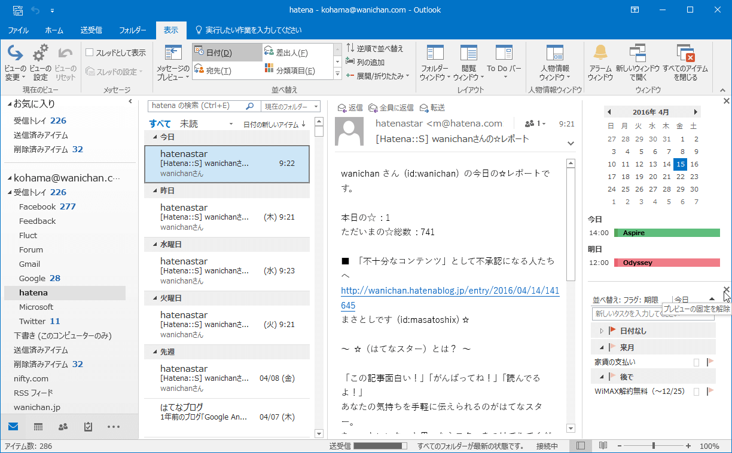Screen dimensions: 732x453
Task: Open the 送受信 ribbon tab
Action: tap(91, 30)
